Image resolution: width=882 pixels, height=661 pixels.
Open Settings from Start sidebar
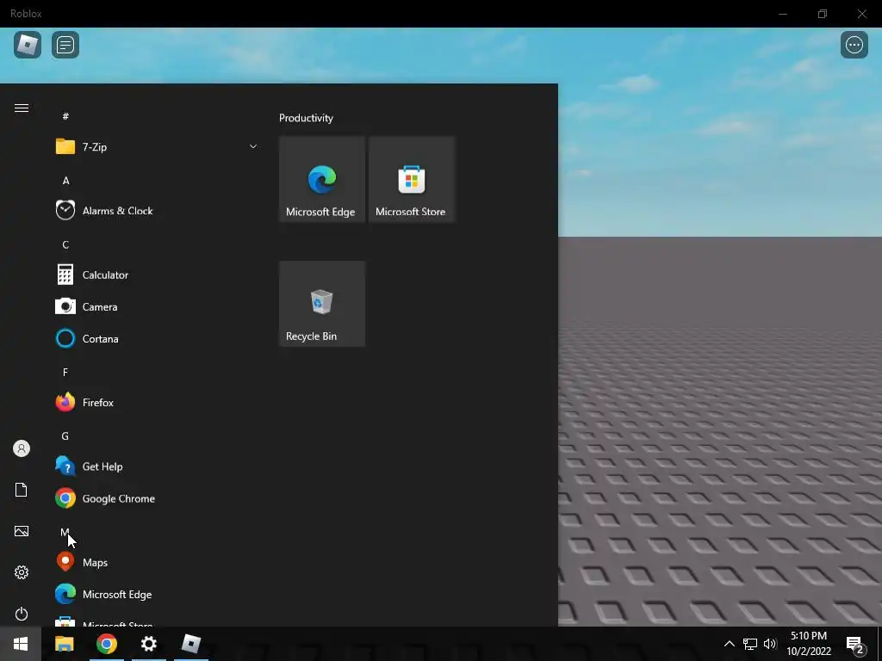click(22, 572)
